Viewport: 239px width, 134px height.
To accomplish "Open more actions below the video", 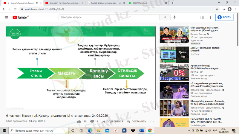I will (x=152, y=121).
